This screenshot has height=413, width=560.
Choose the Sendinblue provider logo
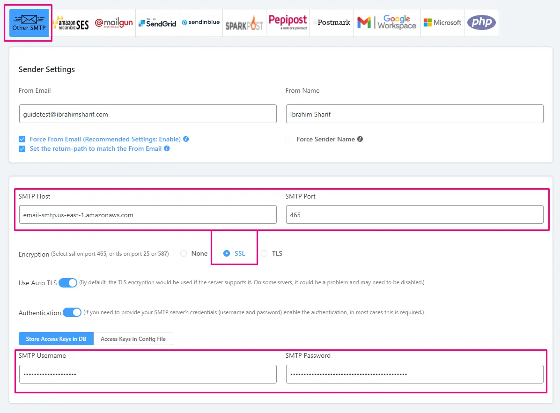(x=201, y=23)
